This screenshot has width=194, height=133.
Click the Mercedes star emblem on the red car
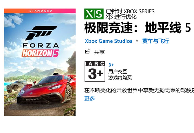(32, 93)
